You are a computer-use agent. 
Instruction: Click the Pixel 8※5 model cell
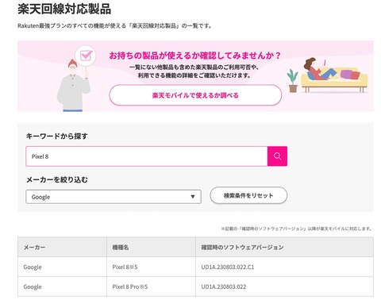point(151,267)
